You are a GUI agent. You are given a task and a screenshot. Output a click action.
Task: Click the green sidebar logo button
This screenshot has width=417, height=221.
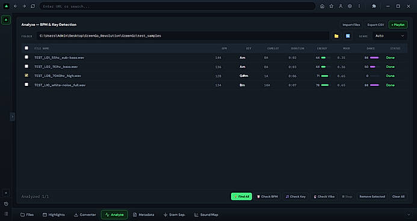6,20
